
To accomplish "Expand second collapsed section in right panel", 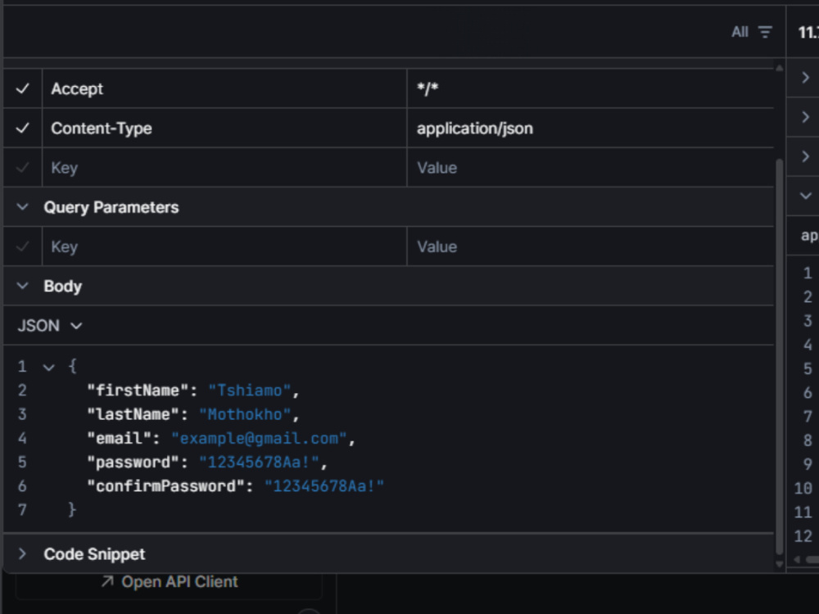I will pyautogui.click(x=805, y=117).
